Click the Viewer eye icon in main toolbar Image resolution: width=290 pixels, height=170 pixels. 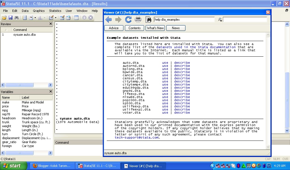[31, 18]
